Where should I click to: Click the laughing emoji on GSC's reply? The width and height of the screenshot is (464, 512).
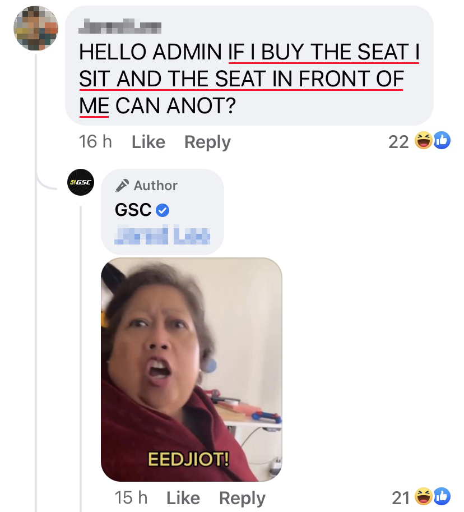point(422,496)
